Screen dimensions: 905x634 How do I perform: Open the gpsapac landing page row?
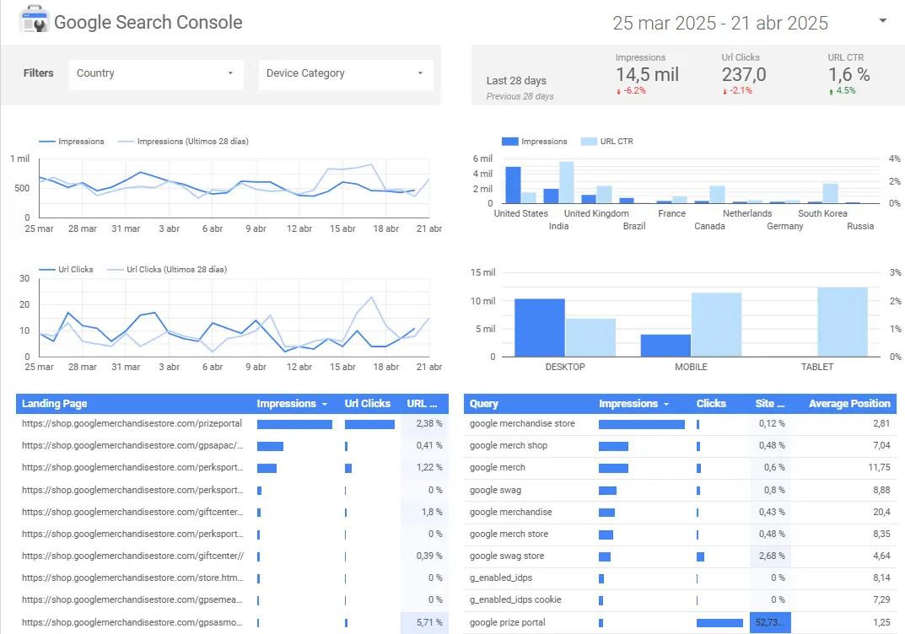click(x=231, y=446)
